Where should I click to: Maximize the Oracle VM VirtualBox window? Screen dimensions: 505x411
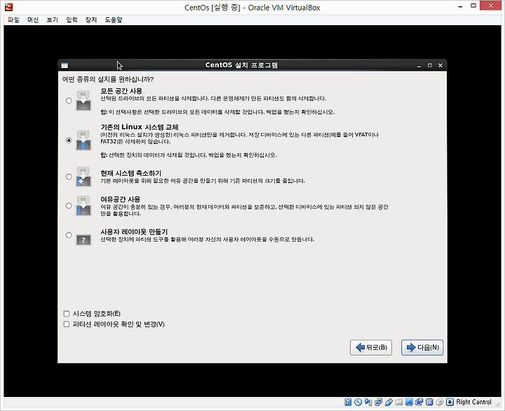pos(473,6)
